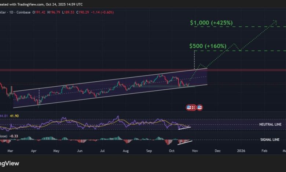Click the rightmost US flag economic event icon
This screenshot has height=172, width=286.
point(200,108)
